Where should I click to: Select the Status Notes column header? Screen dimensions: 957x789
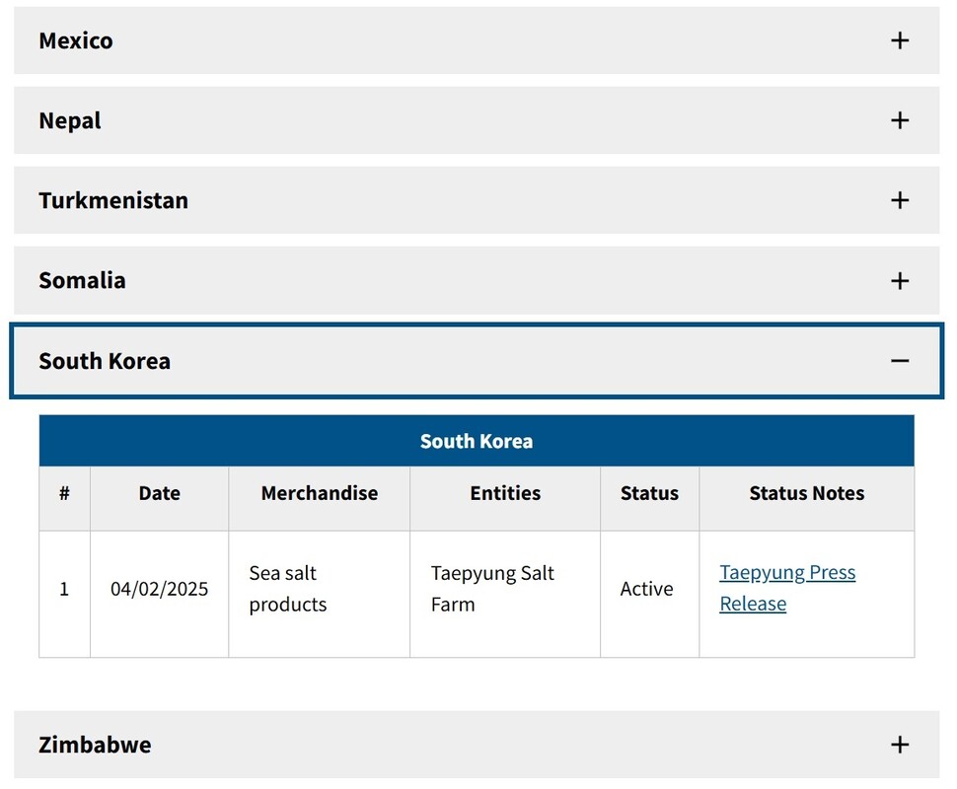click(806, 493)
